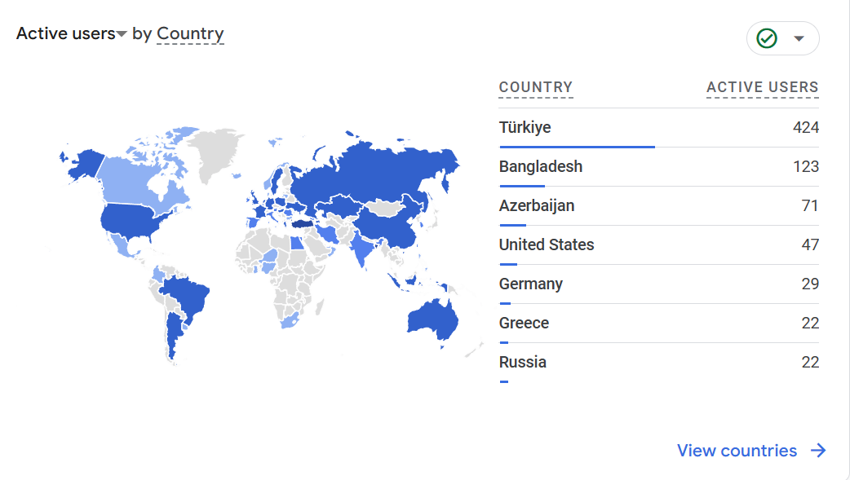Click the United States country row

click(x=658, y=244)
